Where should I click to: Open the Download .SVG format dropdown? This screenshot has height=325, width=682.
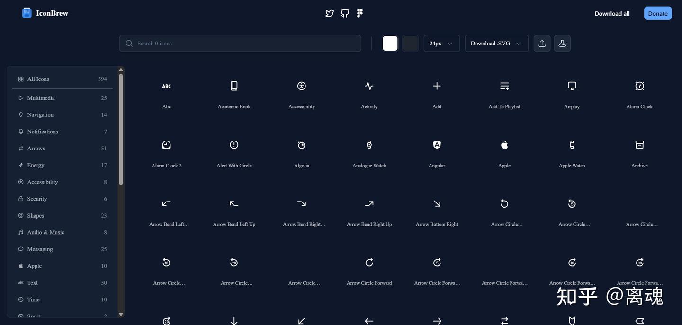point(496,44)
